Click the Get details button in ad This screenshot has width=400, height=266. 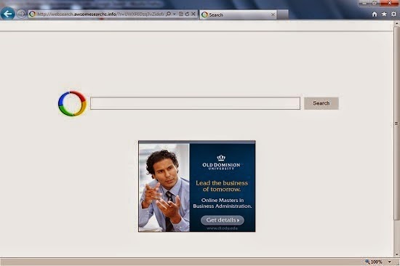(x=223, y=220)
